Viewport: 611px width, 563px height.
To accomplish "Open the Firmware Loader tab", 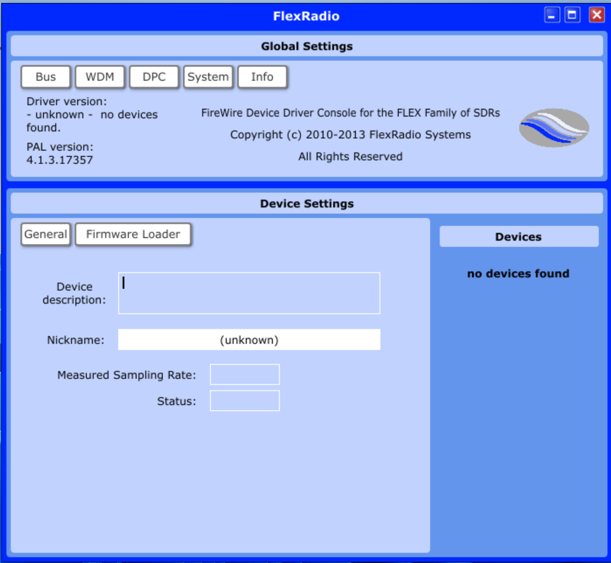I will [x=133, y=234].
